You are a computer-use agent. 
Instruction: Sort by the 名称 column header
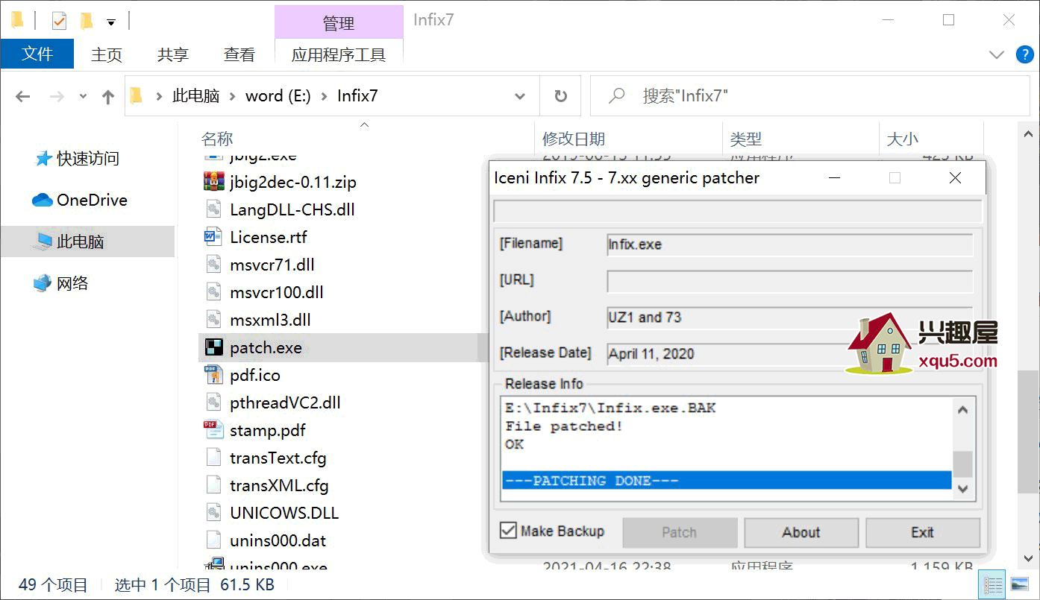pos(217,139)
